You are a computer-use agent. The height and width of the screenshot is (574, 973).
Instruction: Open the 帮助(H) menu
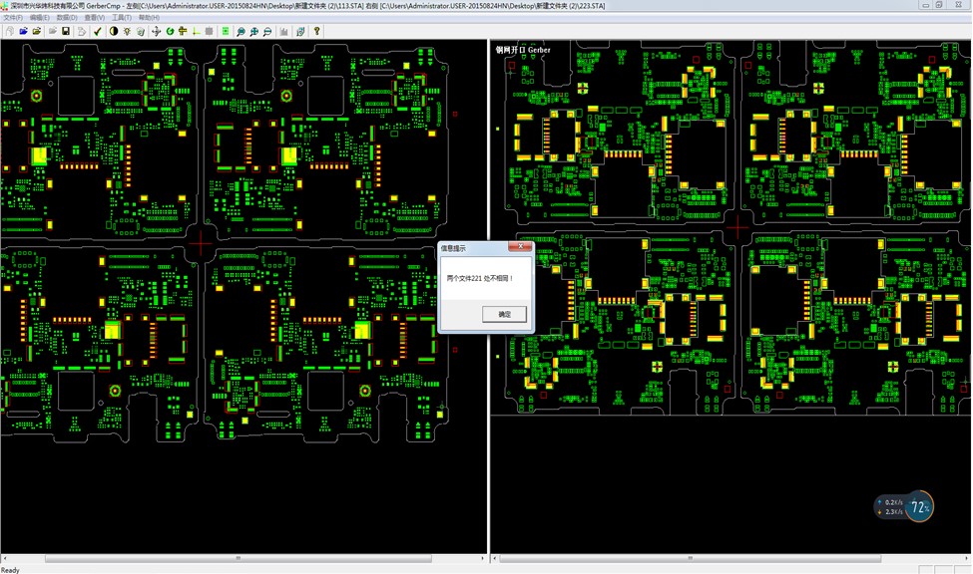click(x=148, y=18)
